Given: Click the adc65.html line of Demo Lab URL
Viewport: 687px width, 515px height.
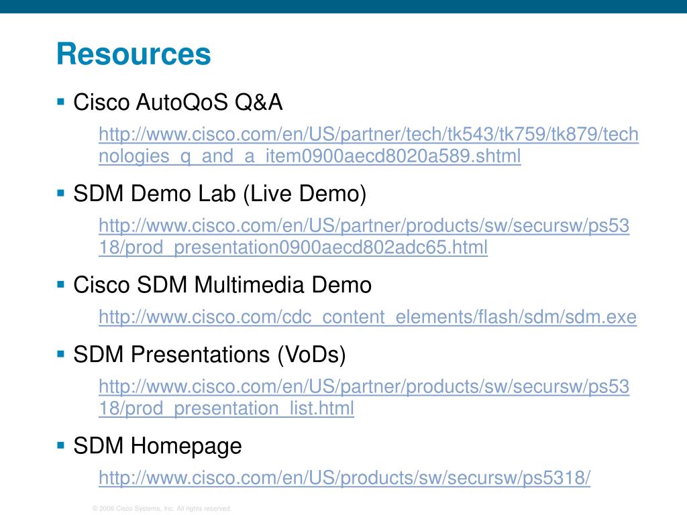Looking at the screenshot, I should coord(293,248).
